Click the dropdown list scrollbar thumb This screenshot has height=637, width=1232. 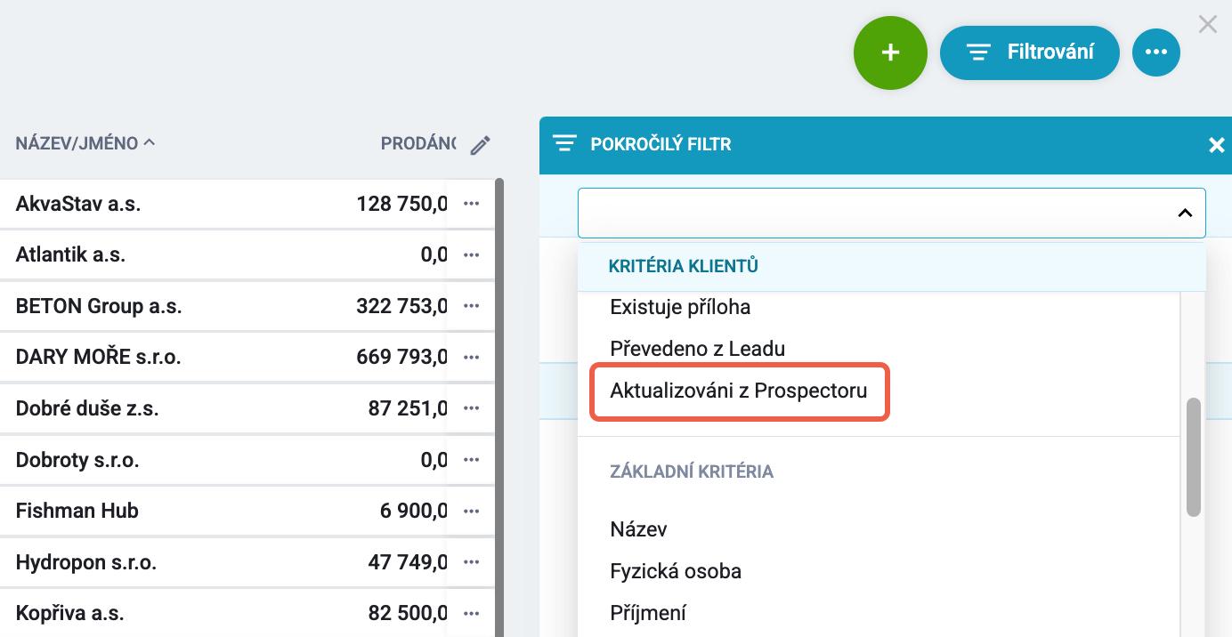point(1194,456)
